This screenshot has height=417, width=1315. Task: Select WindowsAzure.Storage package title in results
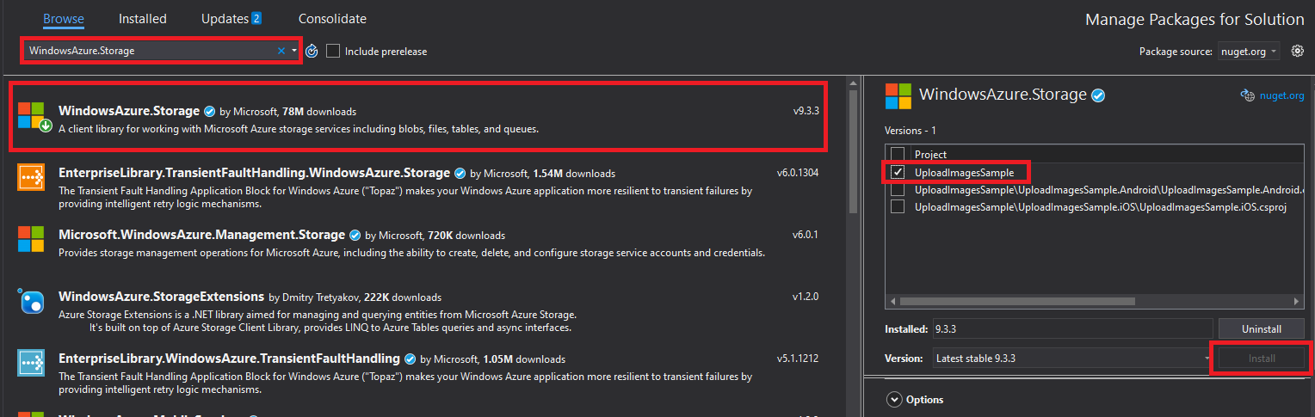[129, 111]
